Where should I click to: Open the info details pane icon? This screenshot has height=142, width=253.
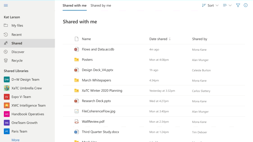[246, 5]
